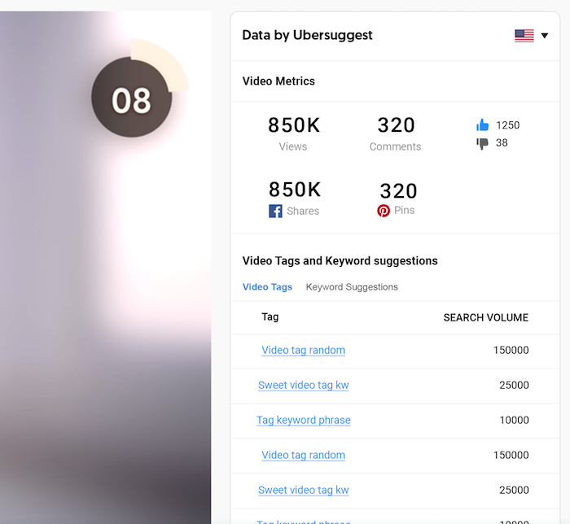The width and height of the screenshot is (570, 524).
Task: Click the '320' Pins count
Action: tap(398, 191)
